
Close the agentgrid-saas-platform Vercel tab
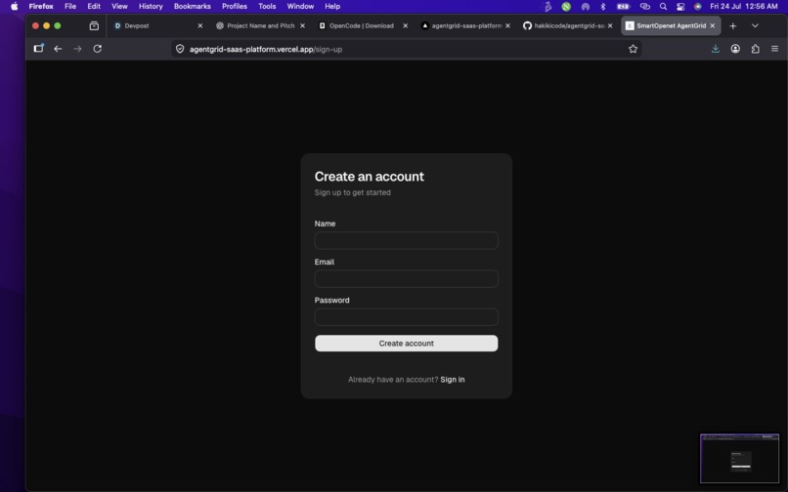[x=507, y=25]
